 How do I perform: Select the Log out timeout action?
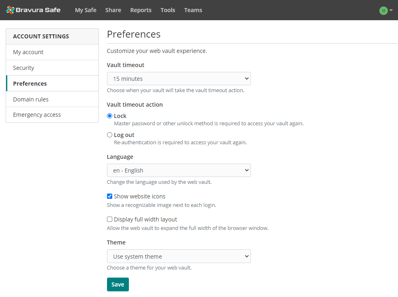pyautogui.click(x=109, y=135)
